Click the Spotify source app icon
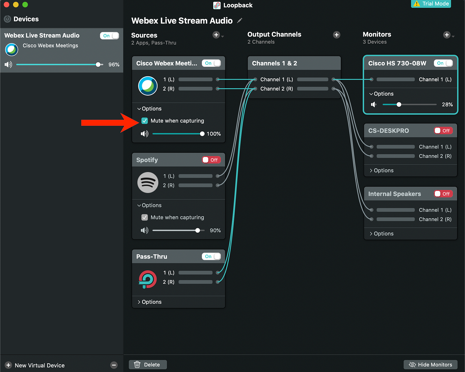Screen dimensions: 465x372 click(x=148, y=183)
